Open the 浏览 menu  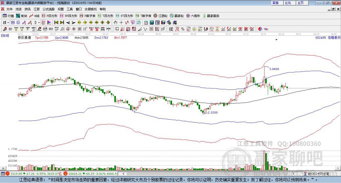point(19,9)
